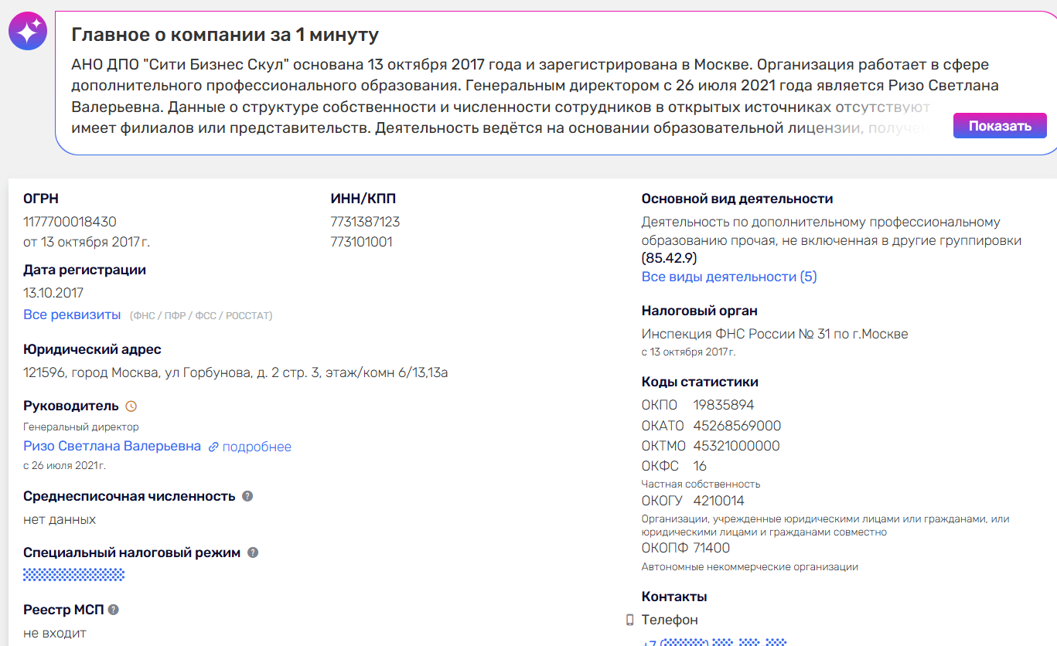Click the heading Главное о компании за 1 минуту
Viewport: 1057px width, 646px height.
click(x=225, y=35)
